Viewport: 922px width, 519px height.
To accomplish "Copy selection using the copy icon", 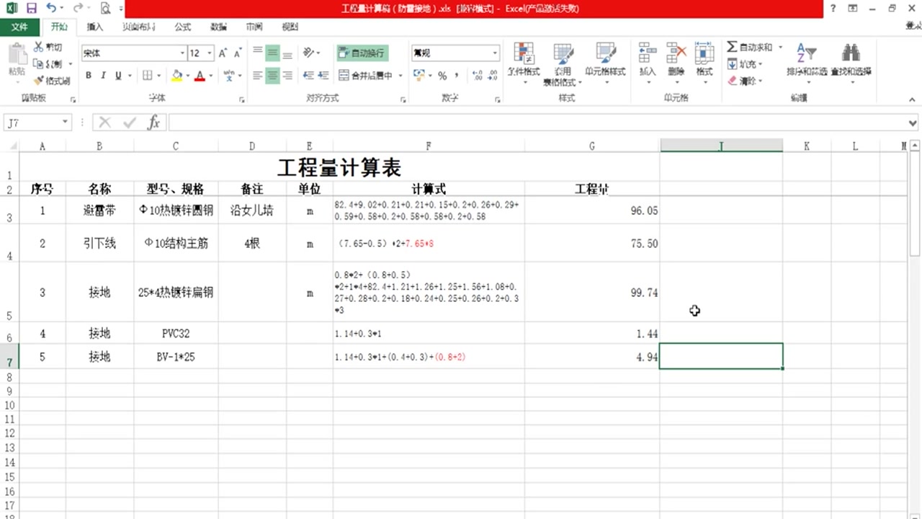I will click(38, 63).
